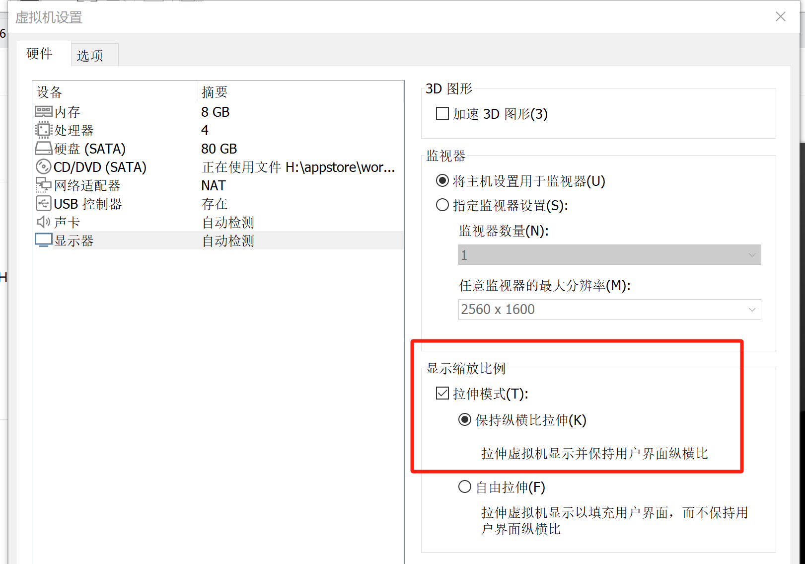The width and height of the screenshot is (805, 564).
Task: Enable the 加速 3D 图形 checkbox
Action: [x=442, y=114]
